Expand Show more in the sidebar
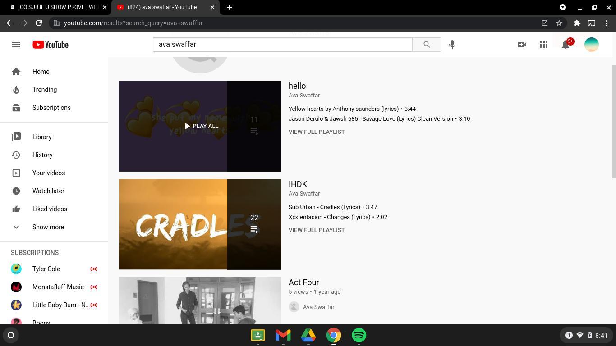Viewport: 616px width, 346px height. click(x=54, y=227)
